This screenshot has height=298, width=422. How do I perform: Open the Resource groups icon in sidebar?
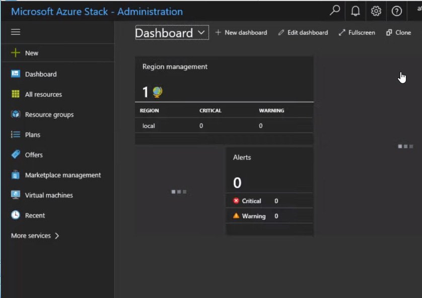point(15,114)
